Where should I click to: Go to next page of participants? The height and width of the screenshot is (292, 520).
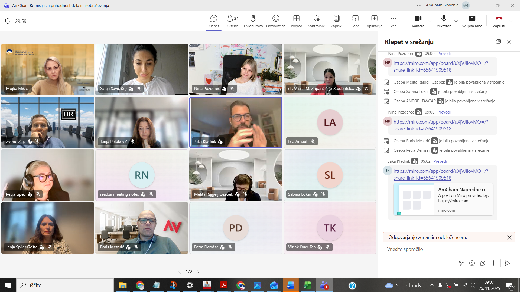[198, 271]
